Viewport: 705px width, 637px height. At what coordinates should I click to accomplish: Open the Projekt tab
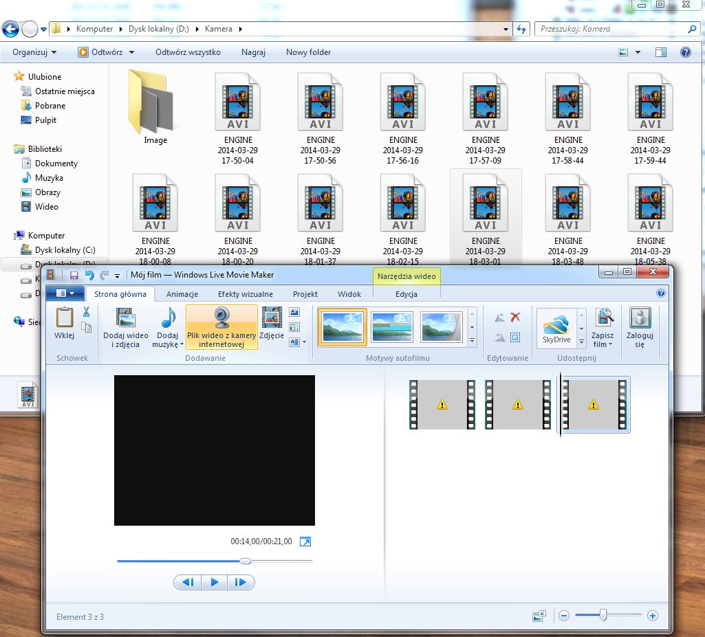pos(305,294)
